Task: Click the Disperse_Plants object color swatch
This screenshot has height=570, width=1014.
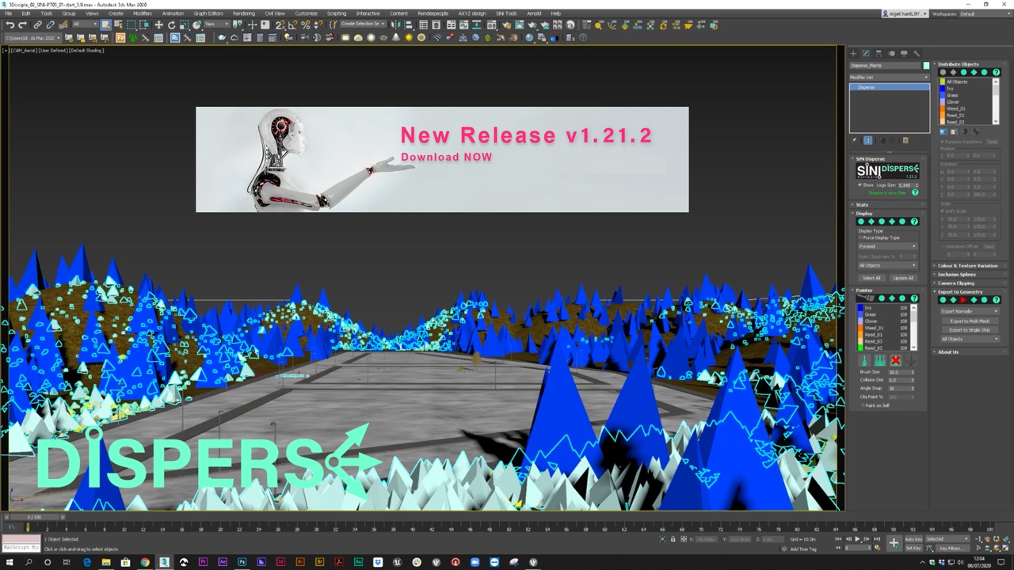Action: coord(926,66)
